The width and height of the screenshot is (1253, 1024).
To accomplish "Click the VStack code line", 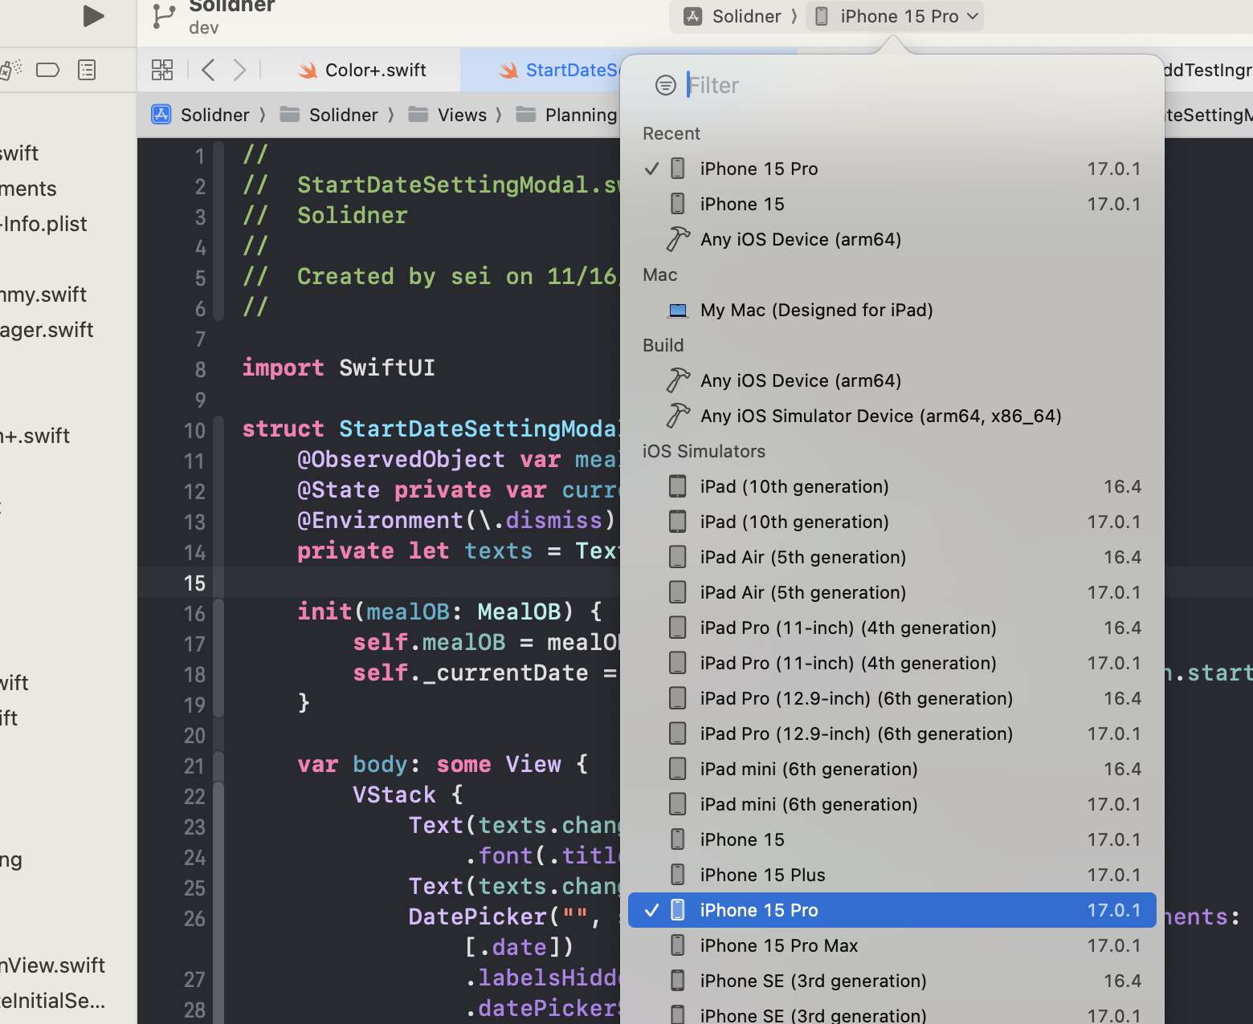I will (408, 795).
